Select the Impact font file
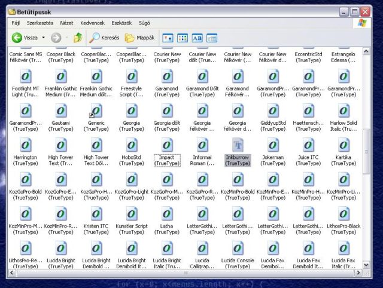 point(167,145)
